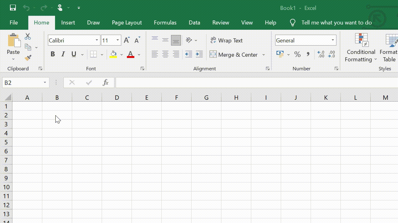Screen dimensions: 398x223
Task: Open the Copy options dropdown arrow
Action: tap(36, 47)
